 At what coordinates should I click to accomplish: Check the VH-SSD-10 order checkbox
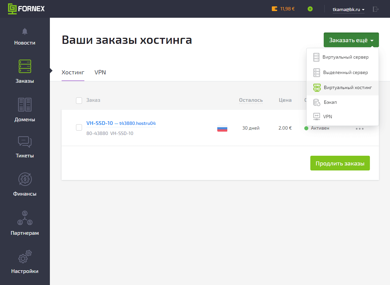point(79,128)
